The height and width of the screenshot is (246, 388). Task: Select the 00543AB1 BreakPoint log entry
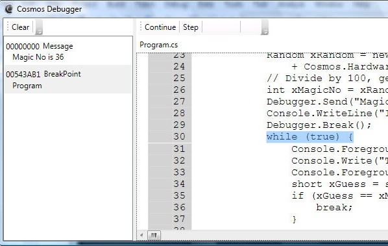pyautogui.click(x=67, y=79)
